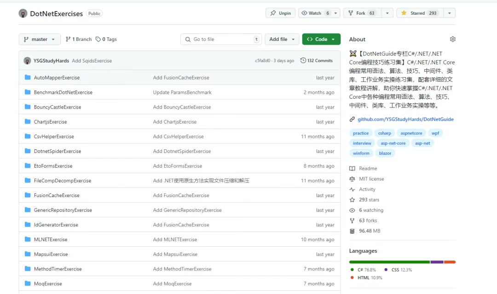The width and height of the screenshot is (497, 294).
Task: Open the MLNETExercise folder icon
Action: (28, 239)
